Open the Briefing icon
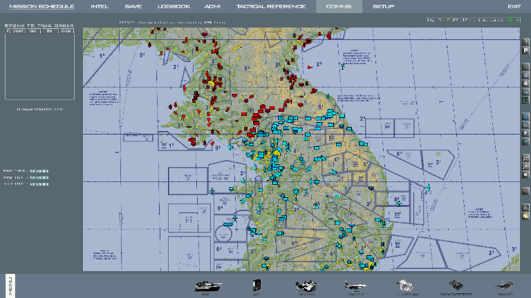Viewport: 531px width, 298px height. coord(306,287)
